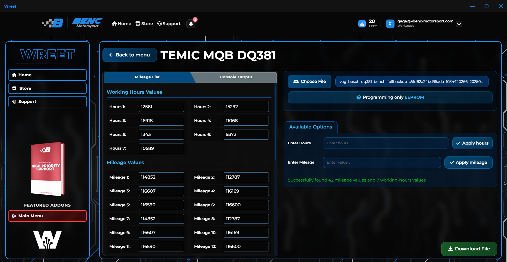The width and height of the screenshot is (507, 262).
Task: Click the Wreet W logo in sidebar
Action: [48, 240]
